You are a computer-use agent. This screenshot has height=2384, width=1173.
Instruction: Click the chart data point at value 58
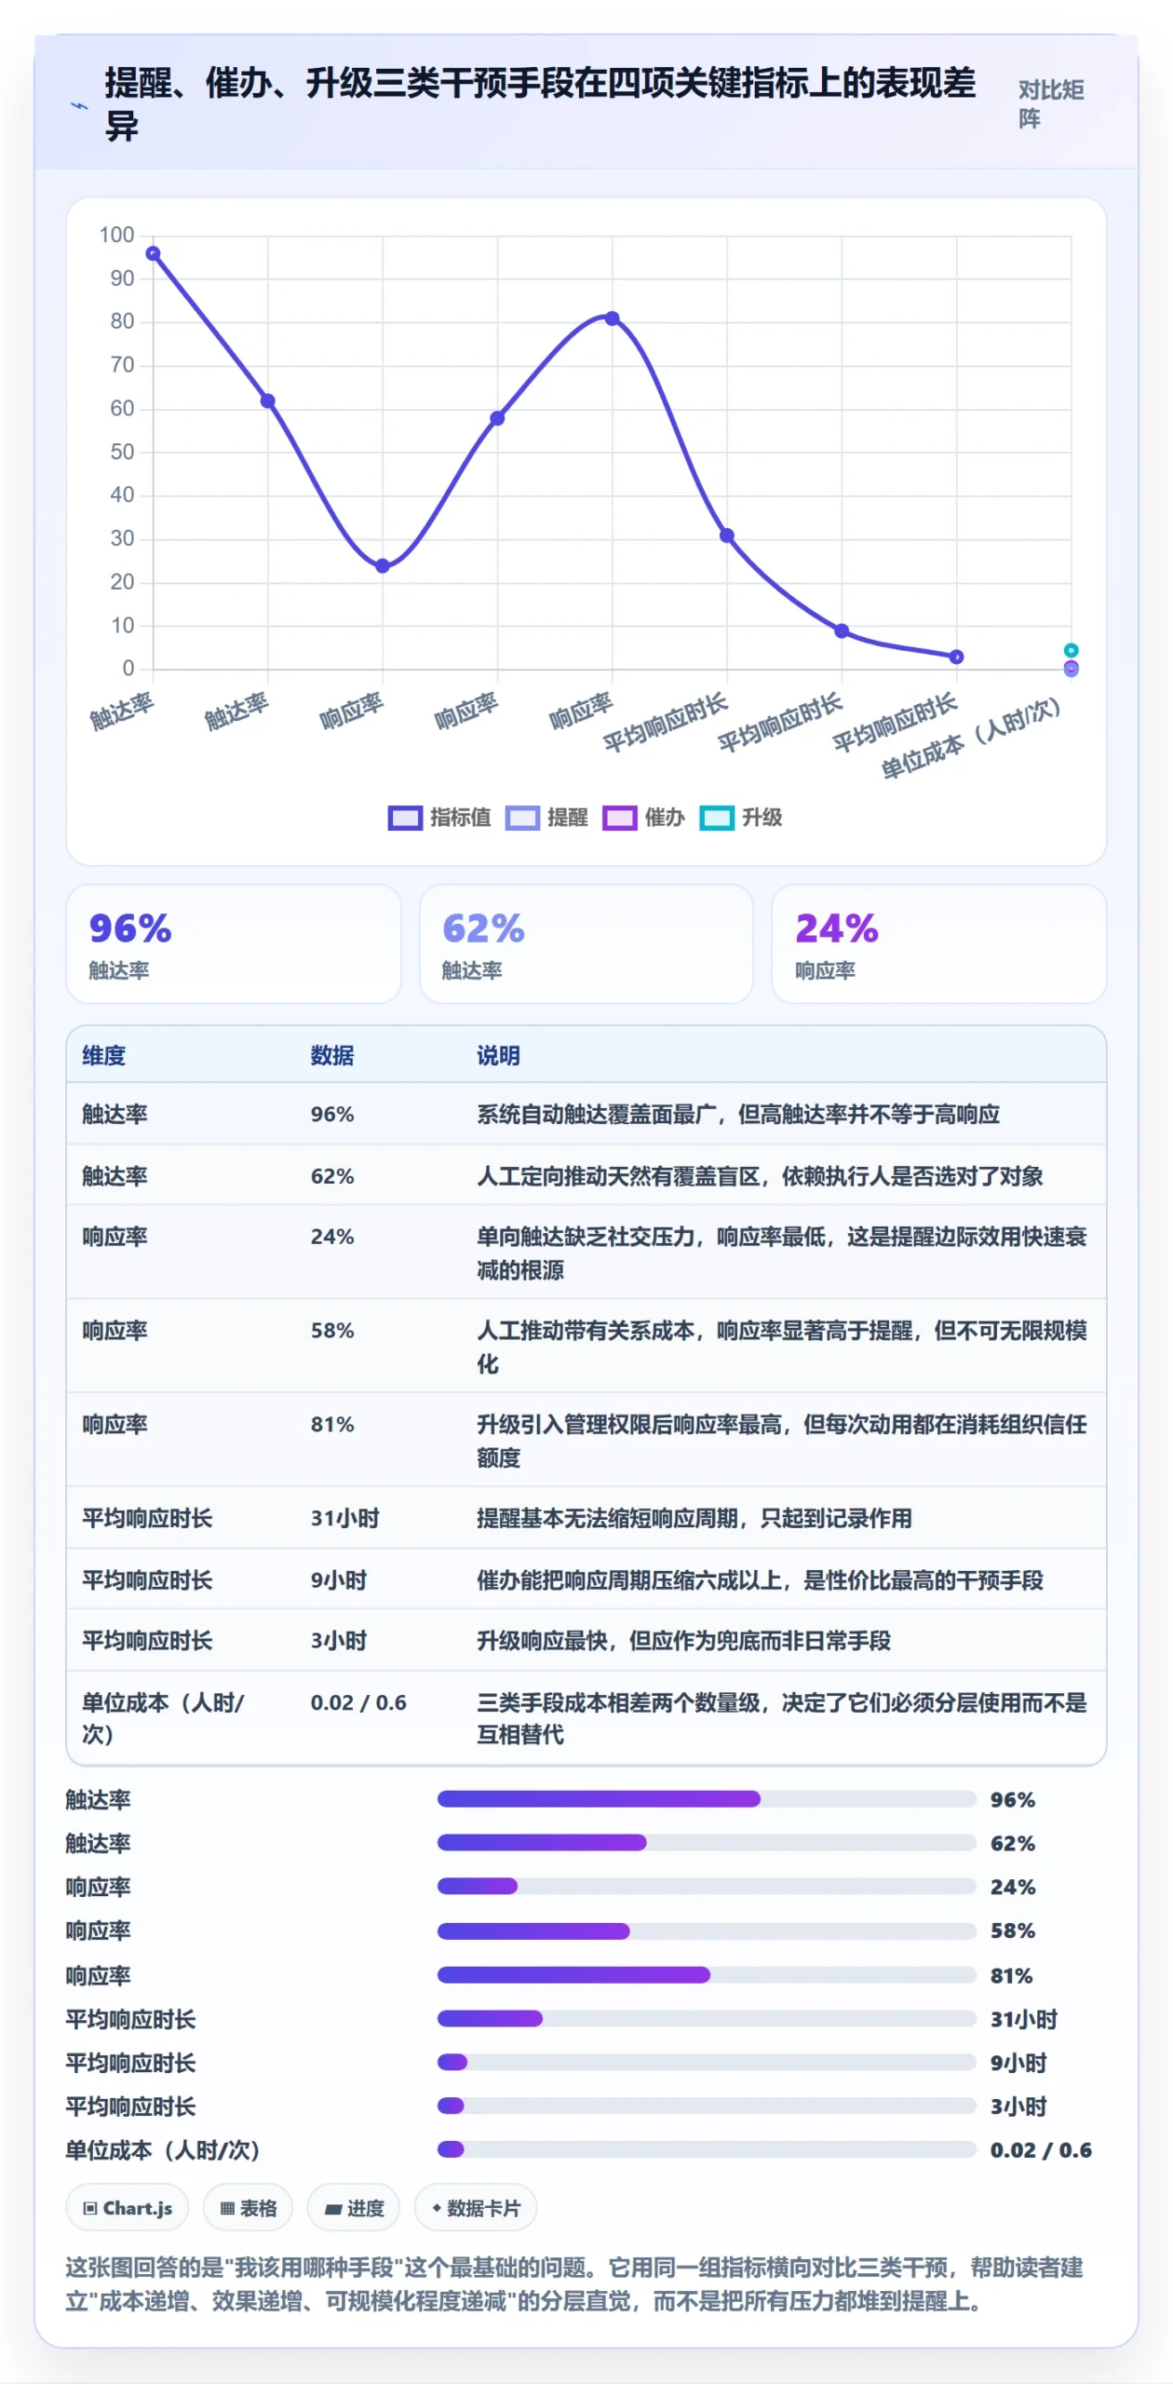point(497,418)
